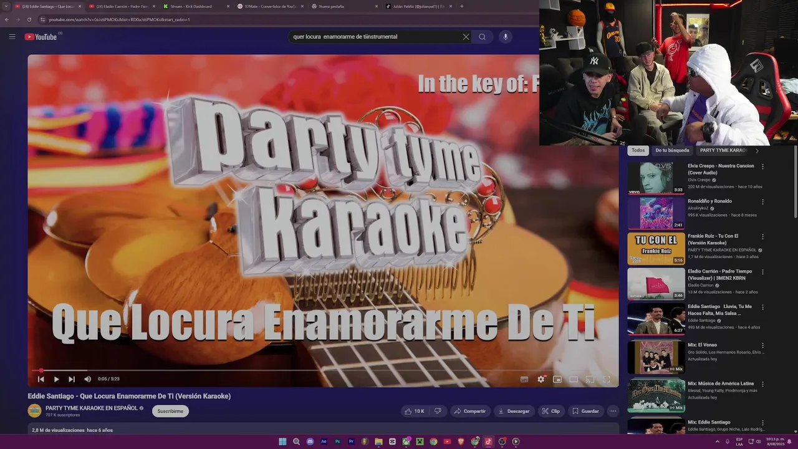Open options for Mix: Música de América Latina
Screen dimensions: 798x449
[762, 384]
